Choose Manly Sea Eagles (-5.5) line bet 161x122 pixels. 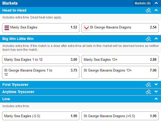41,116
